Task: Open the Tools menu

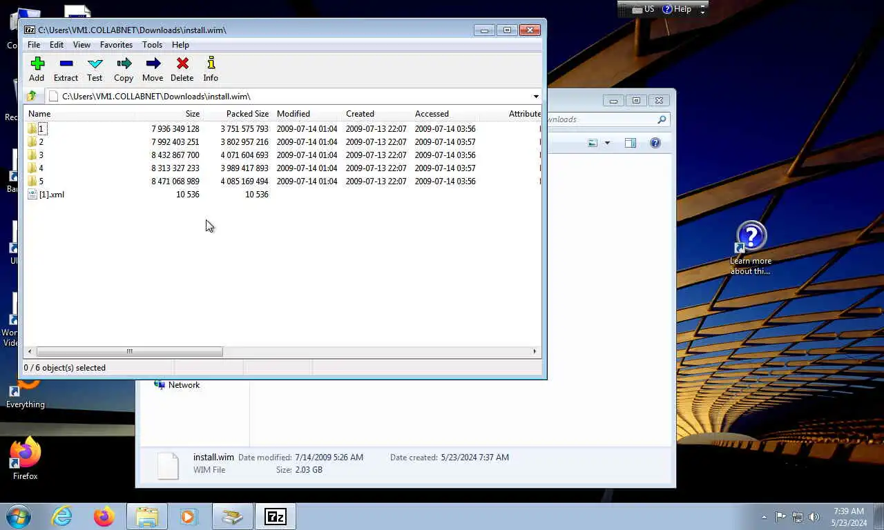Action: pyautogui.click(x=152, y=45)
